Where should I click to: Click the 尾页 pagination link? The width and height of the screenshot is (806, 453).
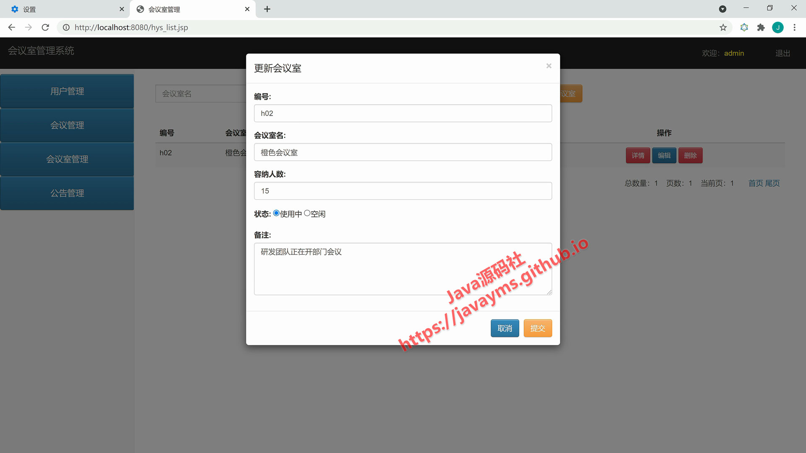[x=772, y=183]
